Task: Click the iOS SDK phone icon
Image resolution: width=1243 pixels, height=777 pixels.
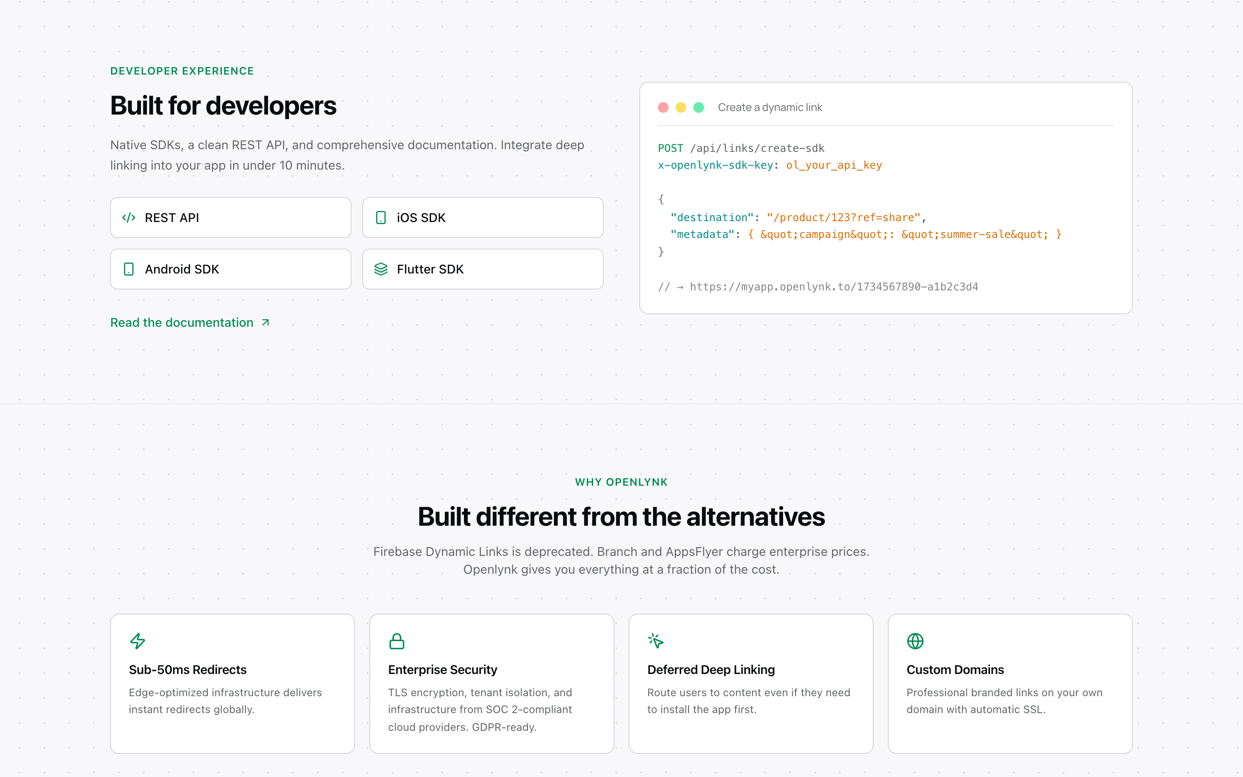Action: click(380, 218)
